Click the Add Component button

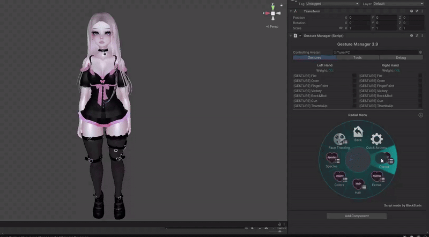click(x=357, y=216)
